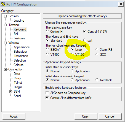Open the Logging settings category
The image size is (125, 122).
click(x=19, y=21)
